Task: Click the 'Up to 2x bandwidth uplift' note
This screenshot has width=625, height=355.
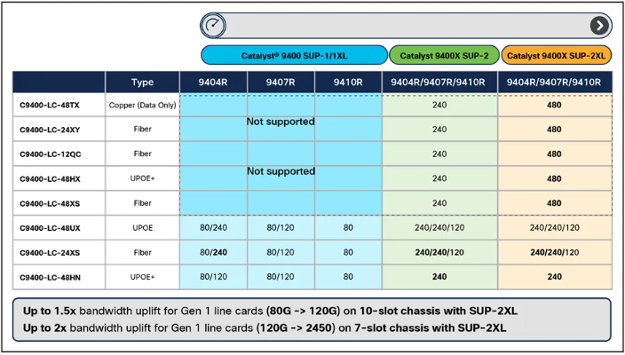Action: pyautogui.click(x=265, y=328)
